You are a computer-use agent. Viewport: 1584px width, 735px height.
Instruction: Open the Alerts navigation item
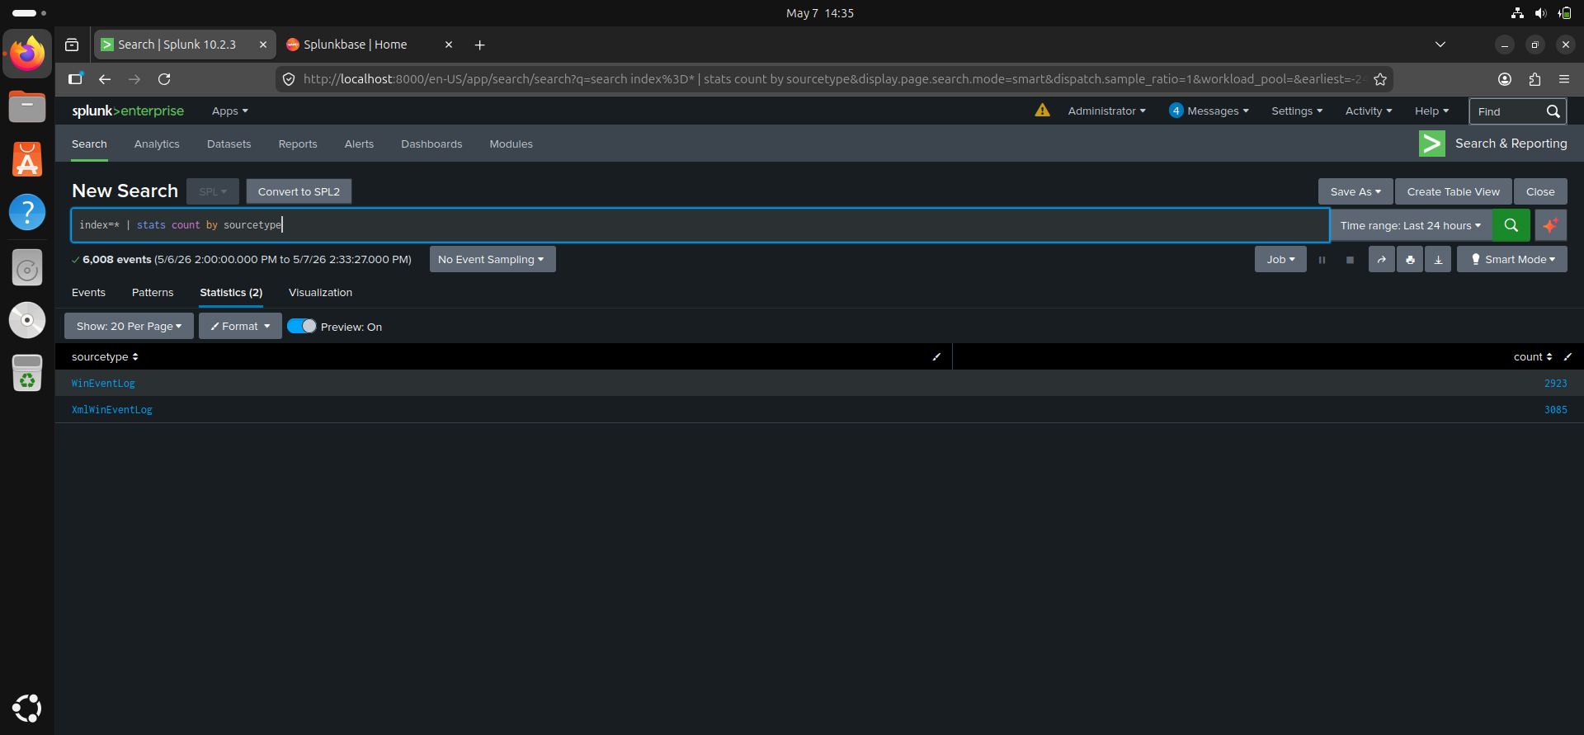point(359,144)
